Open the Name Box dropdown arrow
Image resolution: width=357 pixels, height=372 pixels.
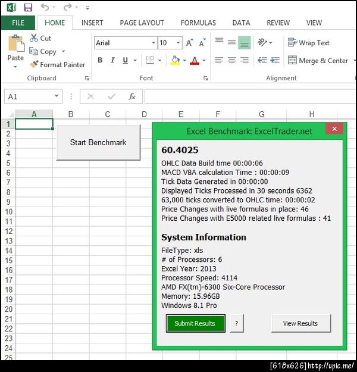point(57,96)
